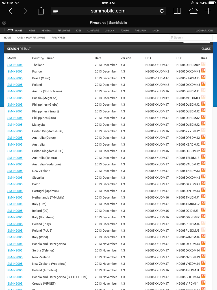The width and height of the screenshot is (217, 290).
Task: Open the FORUM menu item
Action: [x=125, y=31]
